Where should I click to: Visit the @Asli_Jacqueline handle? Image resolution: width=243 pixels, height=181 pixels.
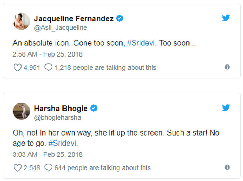click(x=60, y=28)
